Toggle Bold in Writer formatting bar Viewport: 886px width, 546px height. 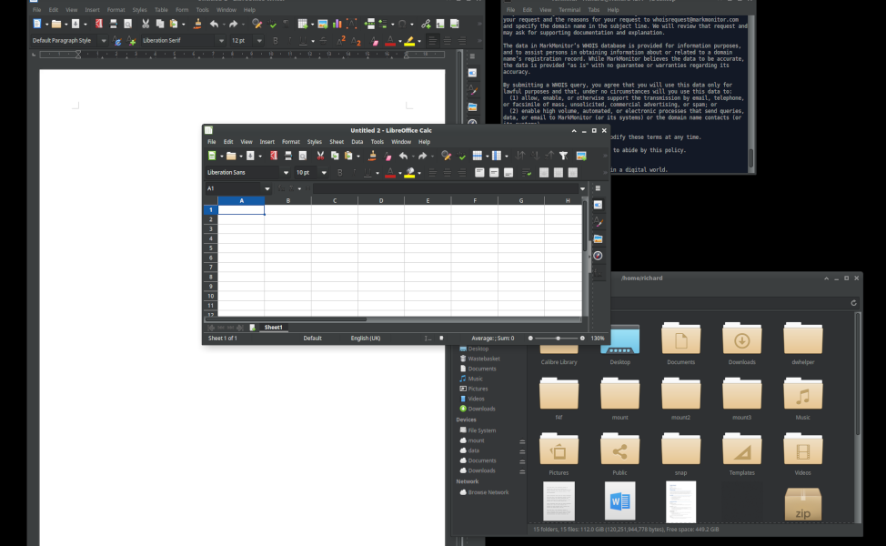click(276, 41)
